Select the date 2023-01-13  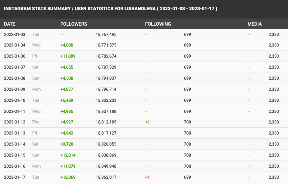[15, 133]
